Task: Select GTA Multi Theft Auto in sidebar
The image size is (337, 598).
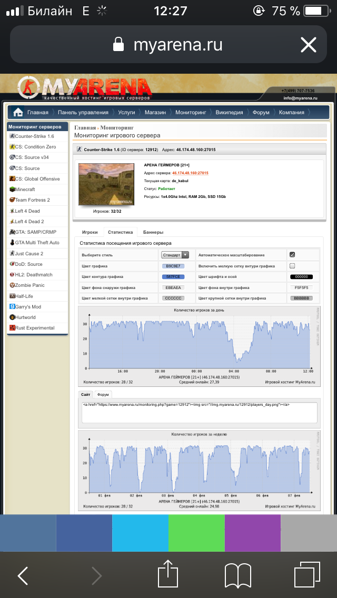Action: pos(37,243)
